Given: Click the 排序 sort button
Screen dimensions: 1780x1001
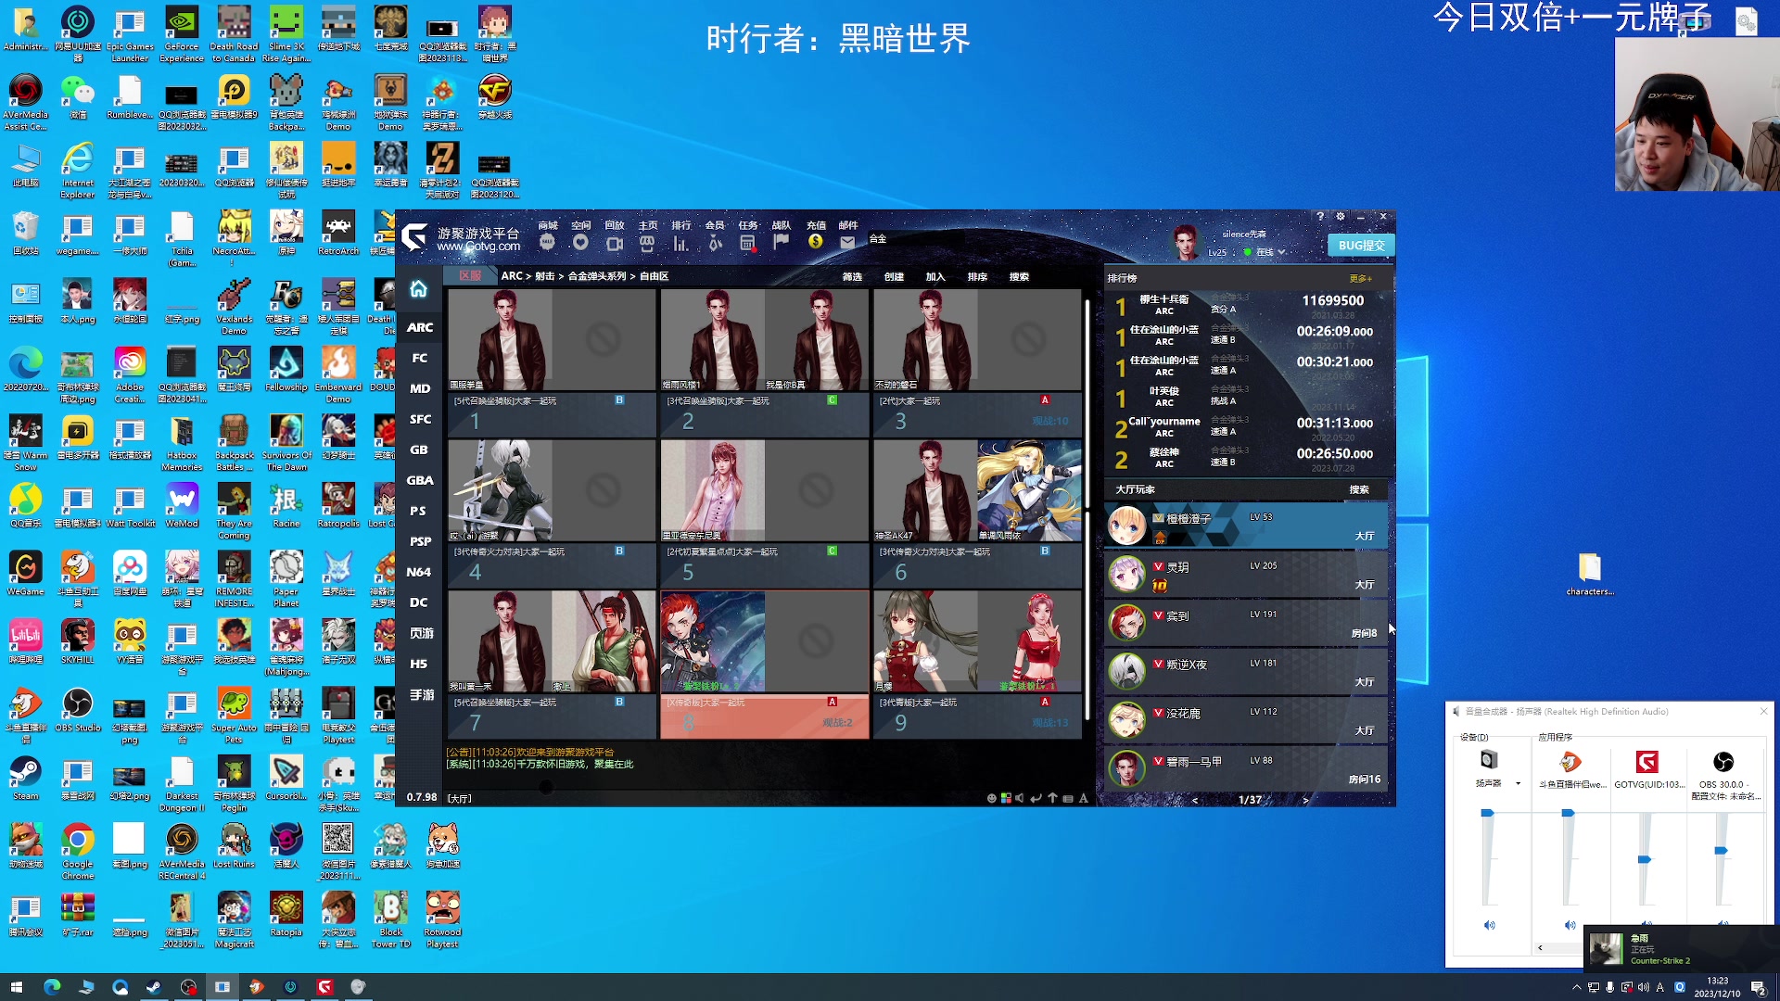Looking at the screenshot, I should 977,276.
